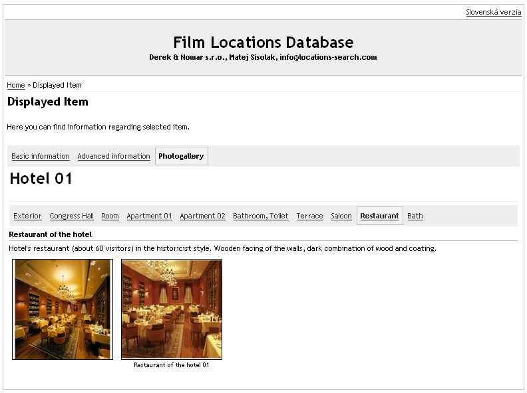Click the restaurant description about 60 visitors
The width and height of the screenshot is (527, 393).
click(222, 248)
